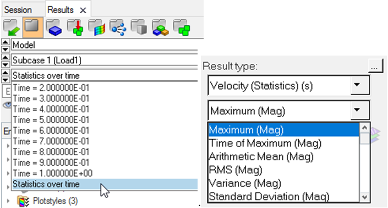Click the red arrow load folder icon
Screen dimensions: 388x208
[x=75, y=28]
